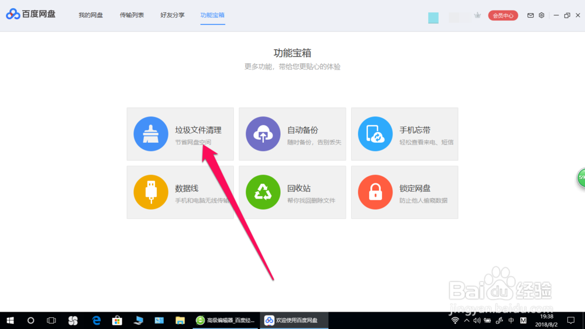Show hidden tray icons chevron
The width and height of the screenshot is (585, 329).
click(467, 320)
